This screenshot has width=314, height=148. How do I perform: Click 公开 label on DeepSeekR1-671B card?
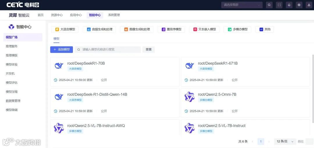click(x=235, y=80)
